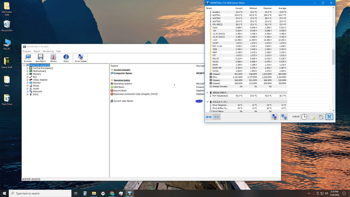Click the Windows Start button
Viewport: 350px width, 197px height.
tap(4, 193)
